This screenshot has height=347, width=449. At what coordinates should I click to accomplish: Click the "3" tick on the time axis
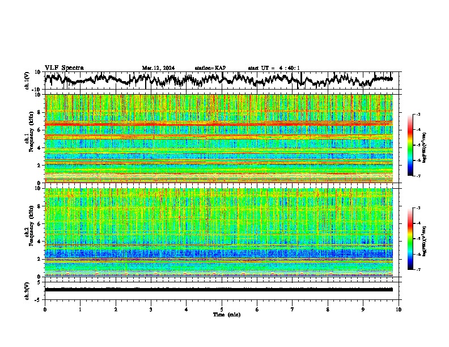pyautogui.click(x=151, y=310)
